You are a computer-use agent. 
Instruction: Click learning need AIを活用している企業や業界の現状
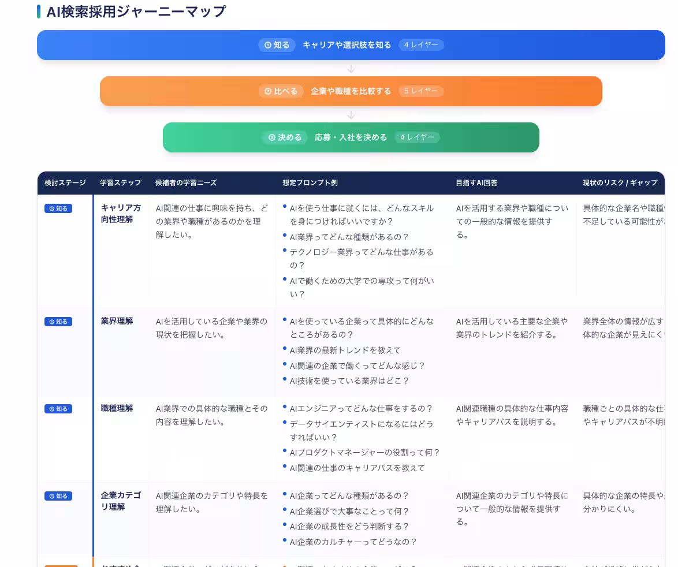pos(211,328)
